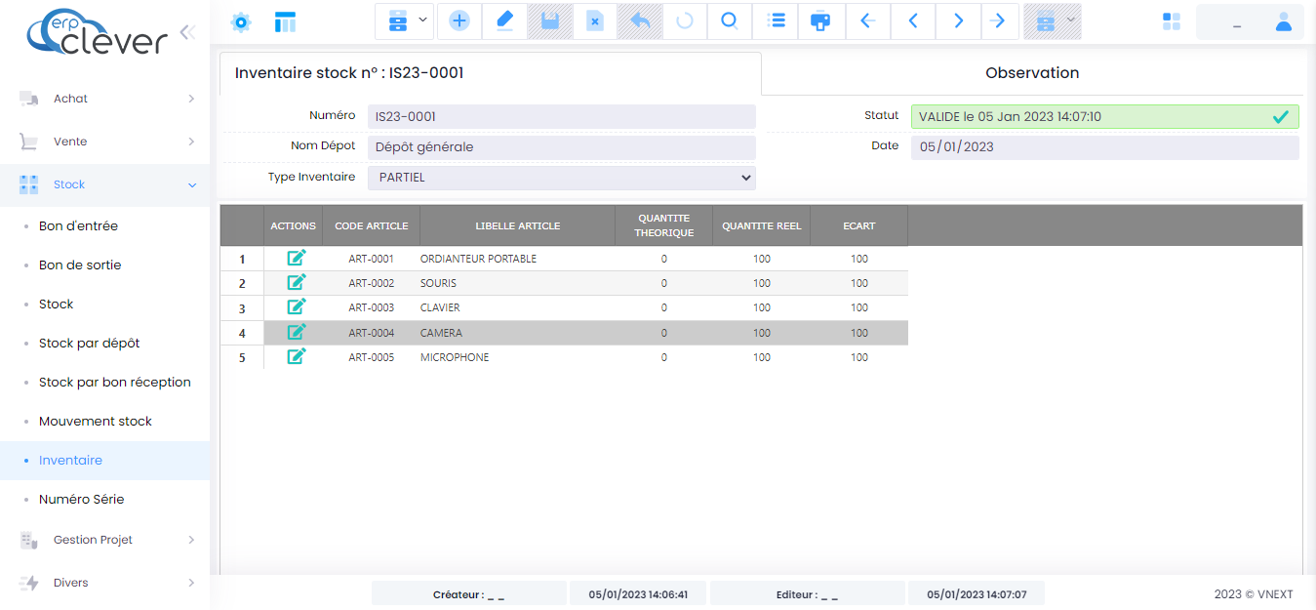This screenshot has width=1316, height=610.
Task: Click the ECART column header
Action: pyautogui.click(x=858, y=225)
